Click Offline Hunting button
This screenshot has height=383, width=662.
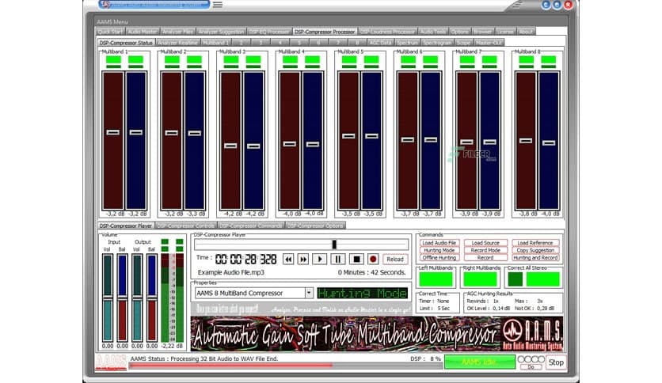pos(439,257)
